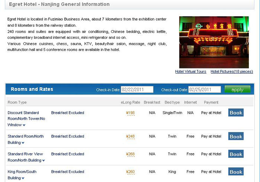Book the ¥248 Standard Room
Image resolution: width=260 pixels, height=182 pixels.
click(x=236, y=136)
